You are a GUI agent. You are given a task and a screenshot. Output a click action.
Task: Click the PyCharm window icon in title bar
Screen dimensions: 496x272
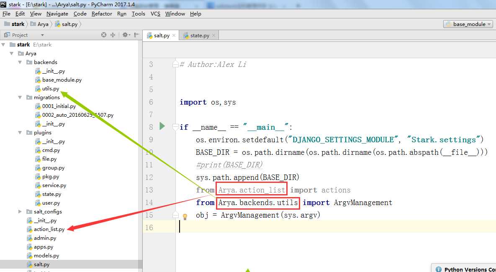coord(3,4)
